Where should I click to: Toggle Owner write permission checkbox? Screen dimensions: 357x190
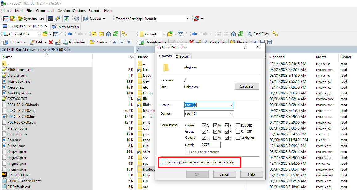tap(215, 126)
